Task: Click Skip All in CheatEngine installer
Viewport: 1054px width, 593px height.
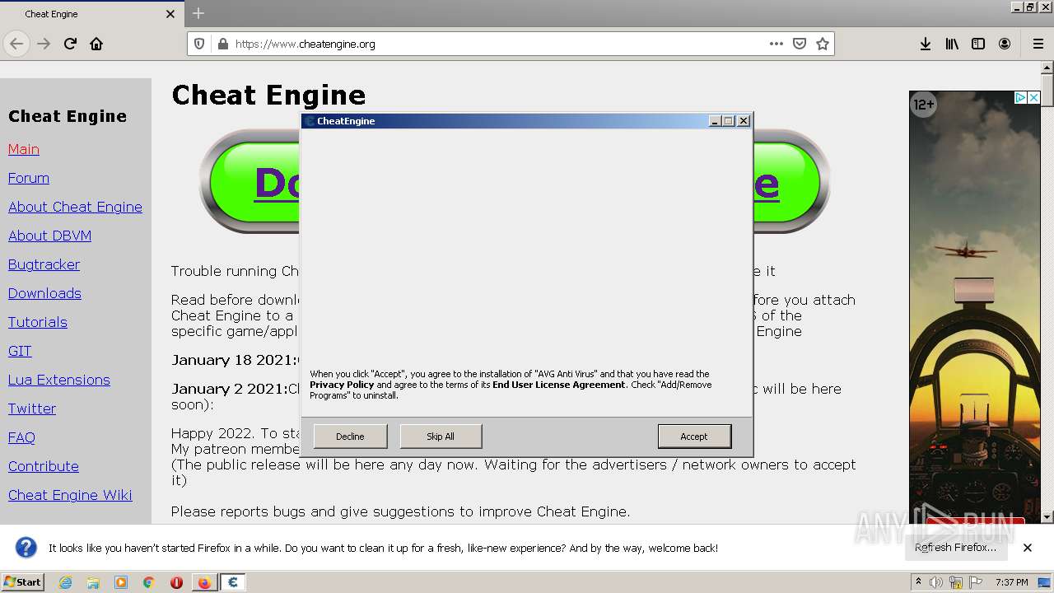Action: tap(441, 437)
